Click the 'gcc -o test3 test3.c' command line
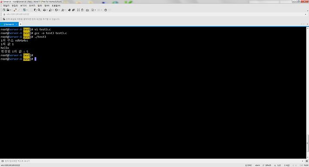 coord(51,33)
